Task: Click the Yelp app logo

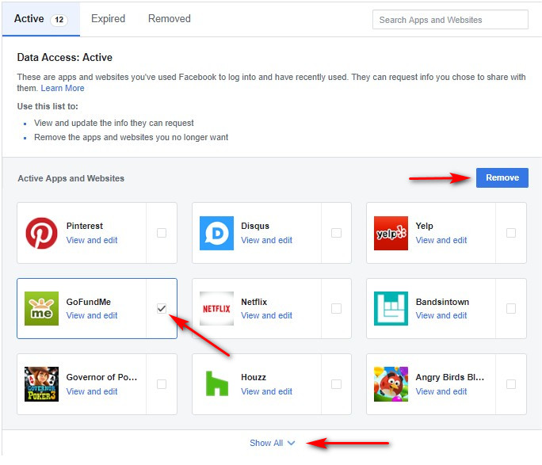Action: pos(391,233)
